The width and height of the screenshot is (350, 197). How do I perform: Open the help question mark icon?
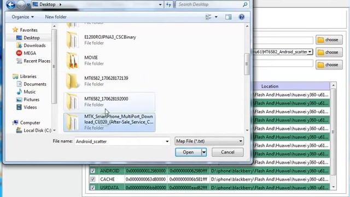pyautogui.click(x=241, y=17)
